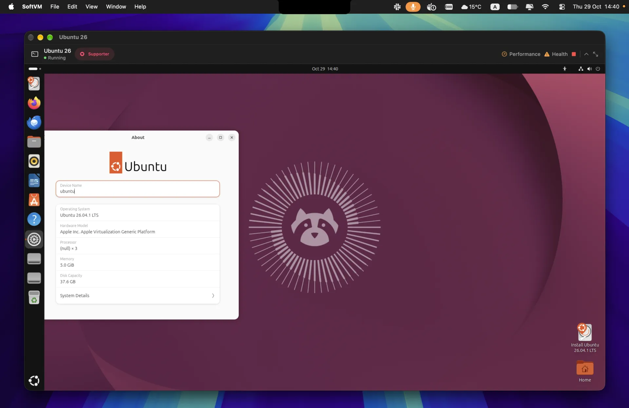Click the power icon in Ubuntu top bar
This screenshot has height=408, width=629.
coord(598,69)
